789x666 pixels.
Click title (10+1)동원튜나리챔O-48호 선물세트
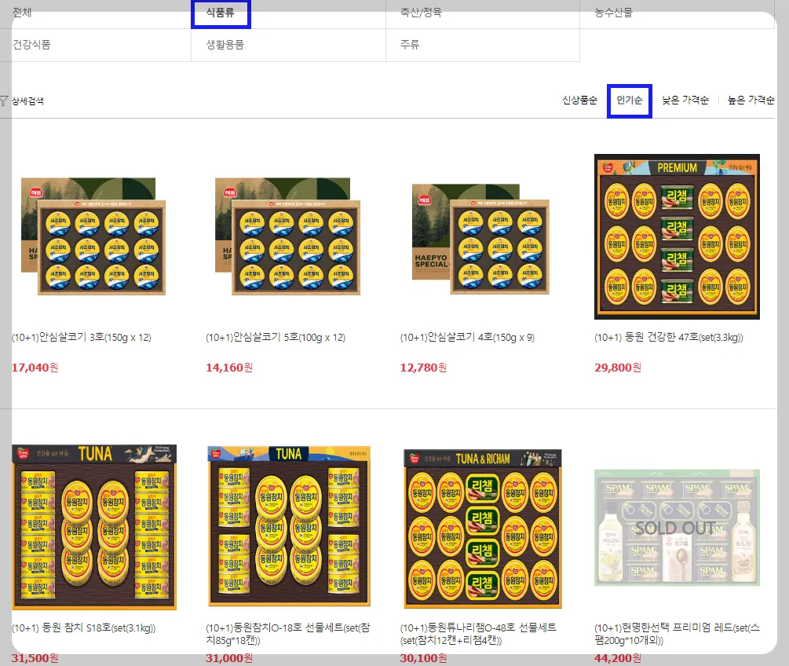click(478, 634)
